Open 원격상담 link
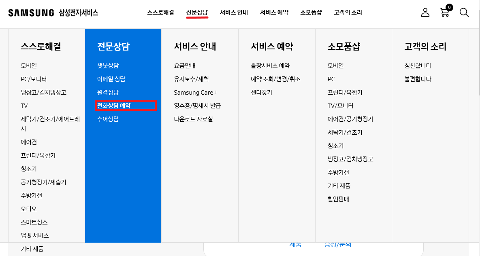This screenshot has height=256, width=480. point(108,92)
